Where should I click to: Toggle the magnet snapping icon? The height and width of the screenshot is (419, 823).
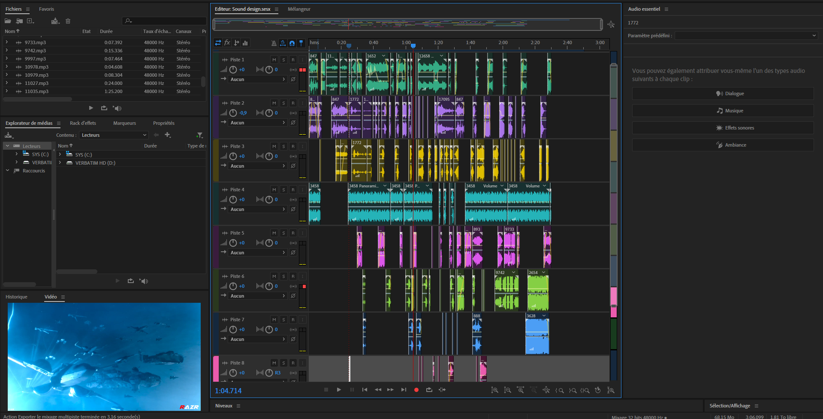tap(292, 43)
